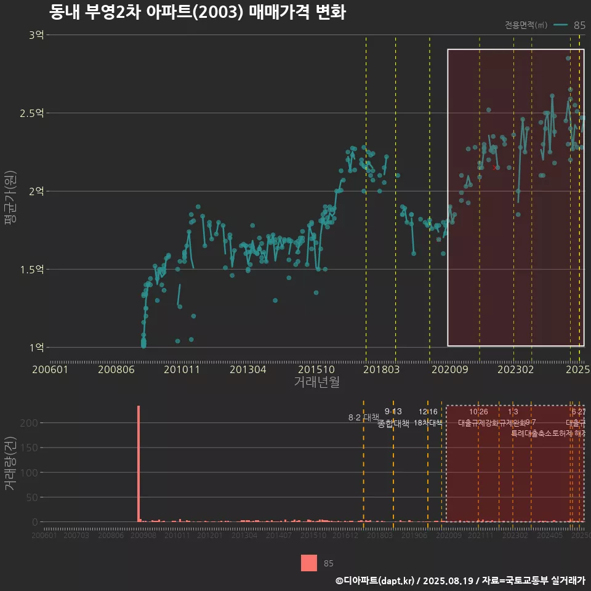Image resolution: width=591 pixels, height=591 pixels.
Task: Click the 1억 y-axis label
Action: [x=36, y=347]
